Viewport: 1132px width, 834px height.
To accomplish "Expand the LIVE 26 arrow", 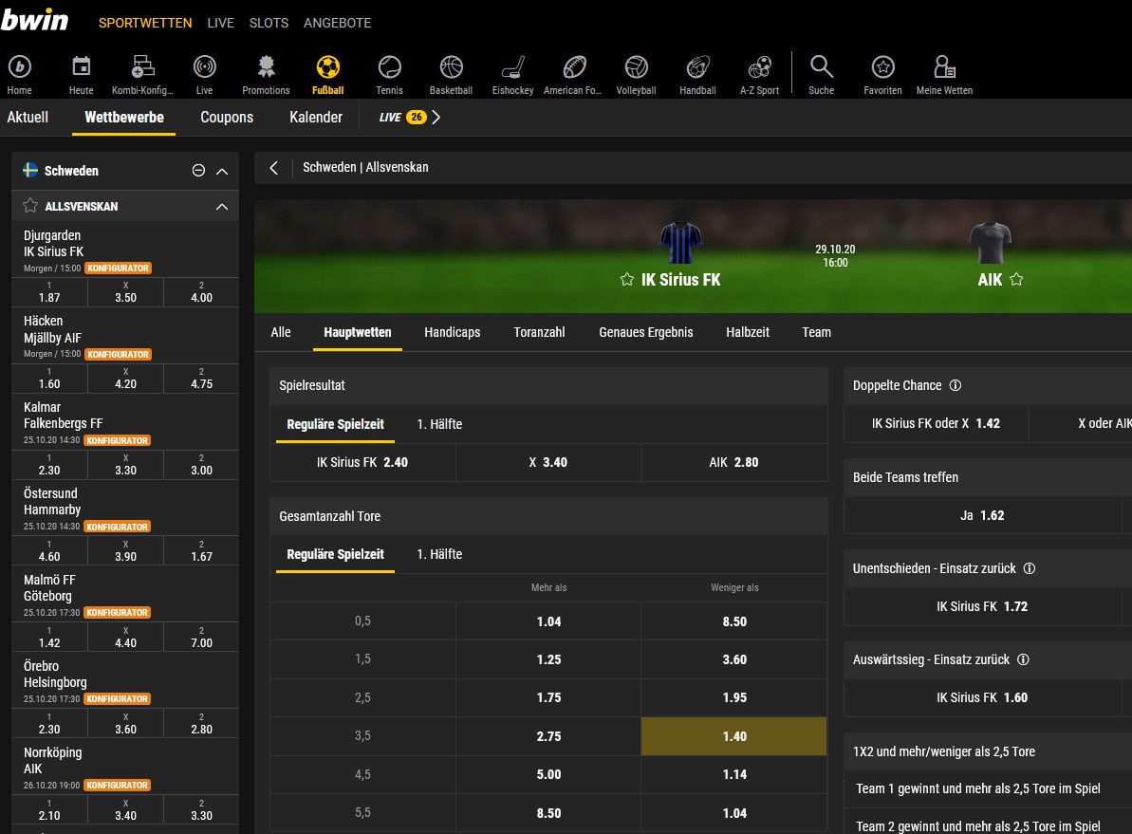I will click(x=436, y=117).
